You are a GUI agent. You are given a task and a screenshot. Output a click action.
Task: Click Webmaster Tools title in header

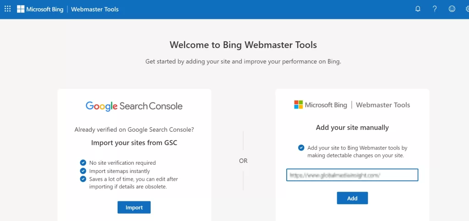pos(95,9)
